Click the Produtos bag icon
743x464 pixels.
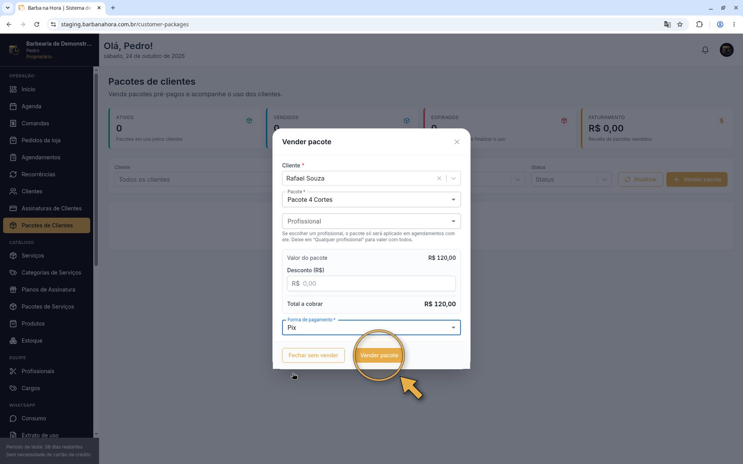coord(13,324)
